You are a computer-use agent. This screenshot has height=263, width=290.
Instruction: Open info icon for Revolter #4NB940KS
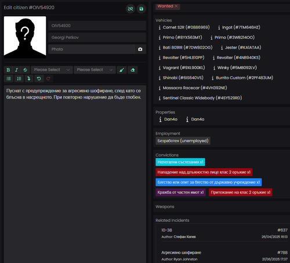pos(213,58)
